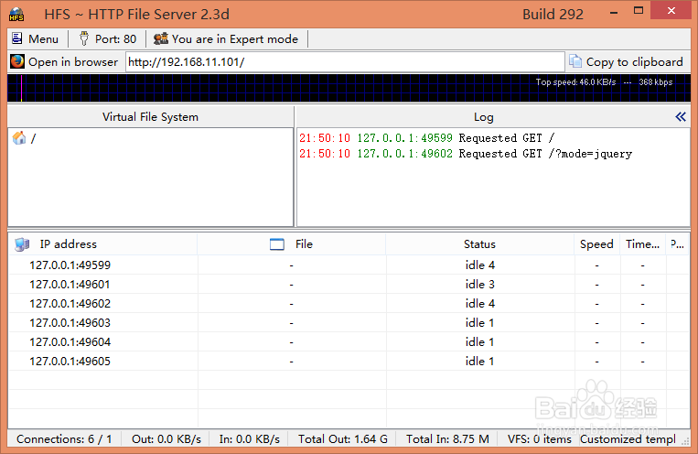
Task: Click the 'idle 3' status cell
Action: tap(480, 285)
